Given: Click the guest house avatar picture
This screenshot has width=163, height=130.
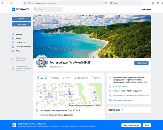Looking at the screenshot, I should click(x=42, y=61).
